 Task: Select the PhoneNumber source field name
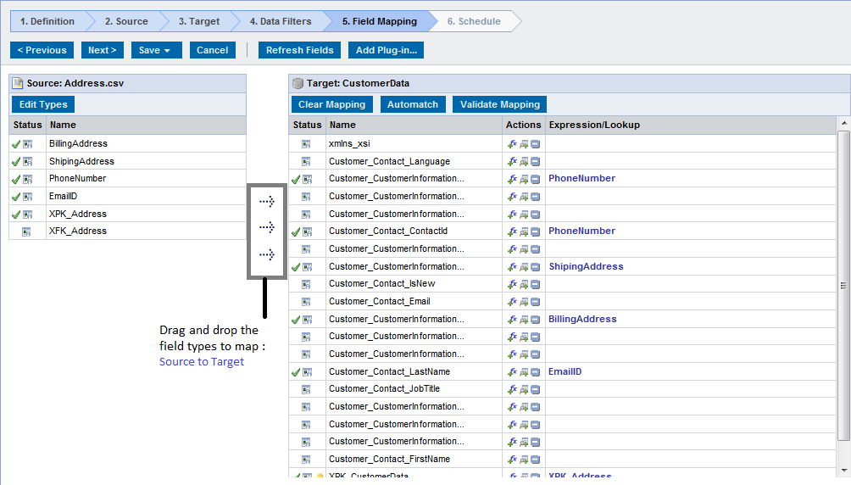(x=78, y=178)
